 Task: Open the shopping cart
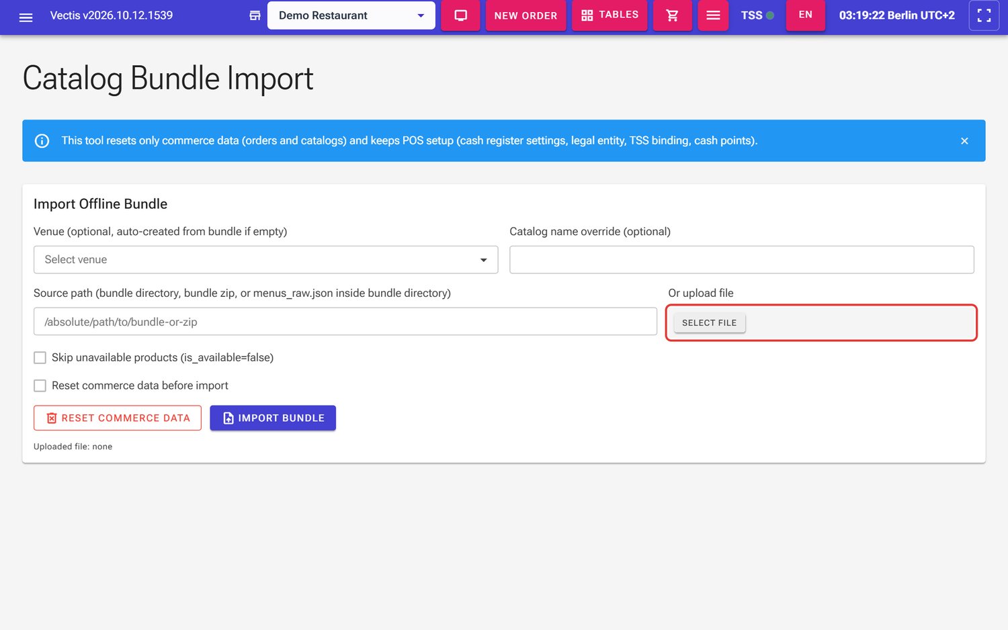pos(672,15)
